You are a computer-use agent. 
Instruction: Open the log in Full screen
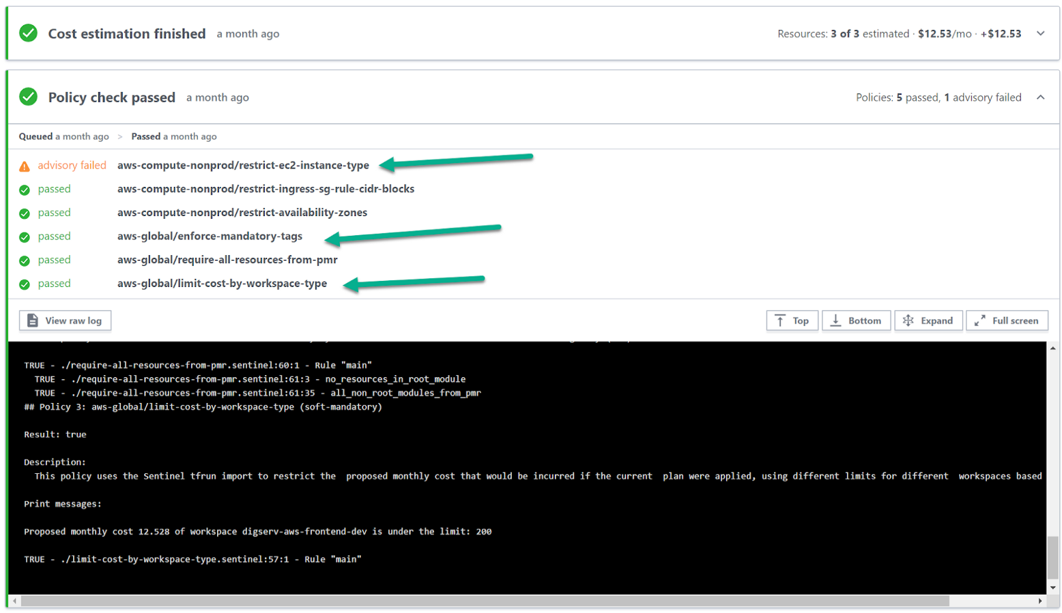[x=1007, y=320]
